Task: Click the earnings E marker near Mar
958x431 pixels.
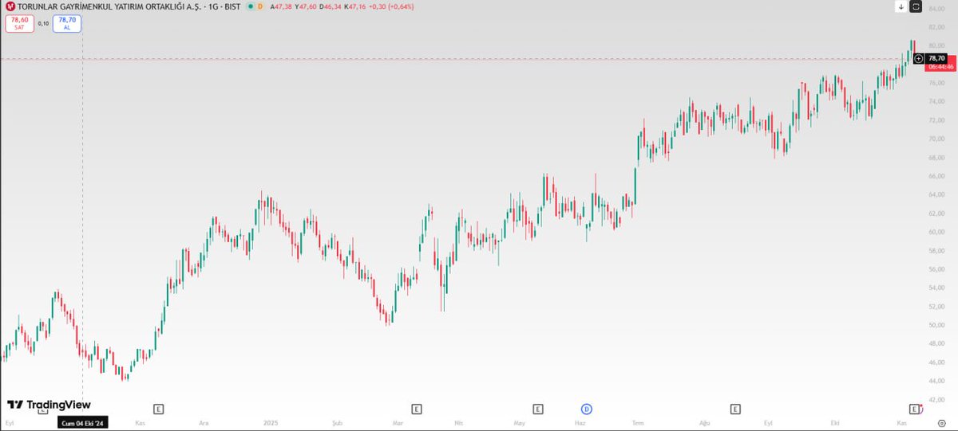Action: (x=416, y=409)
